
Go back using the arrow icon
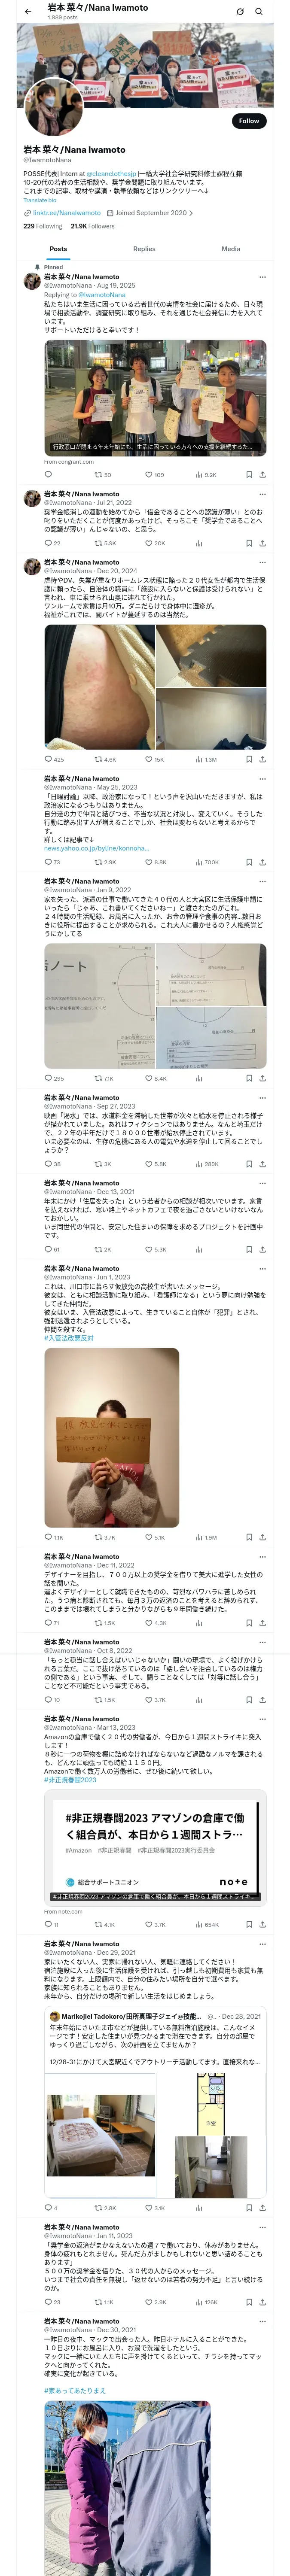pos(28,11)
